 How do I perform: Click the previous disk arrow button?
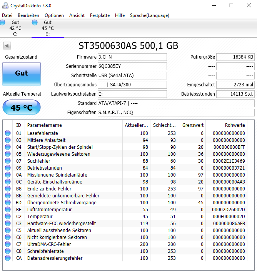(7, 46)
